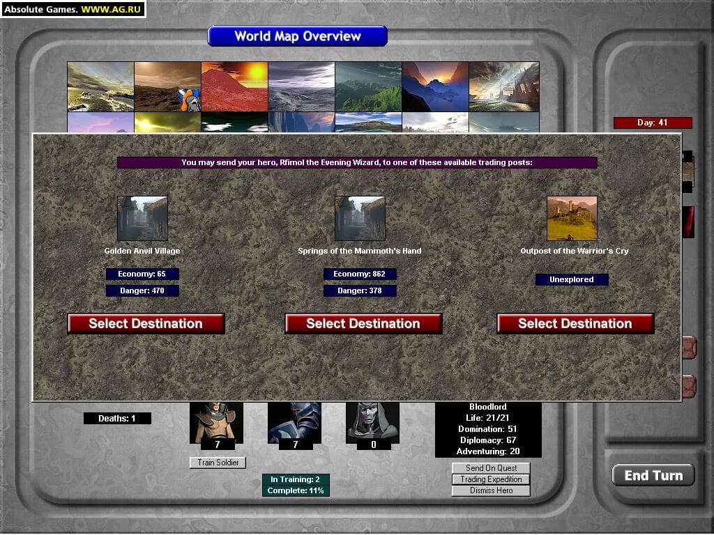Select the bare-chested barbarian soldier portrait
The height and width of the screenshot is (535, 714).
[216, 421]
